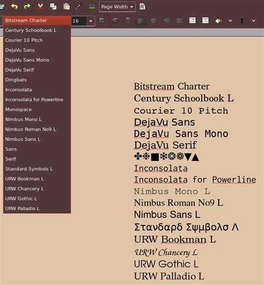The width and height of the screenshot is (264, 285).
Task: Open the font size dropdown arrow
Action: point(91,21)
